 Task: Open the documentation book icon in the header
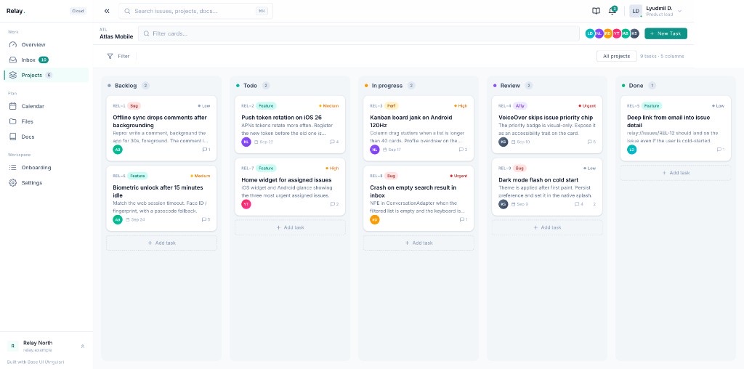(596, 11)
